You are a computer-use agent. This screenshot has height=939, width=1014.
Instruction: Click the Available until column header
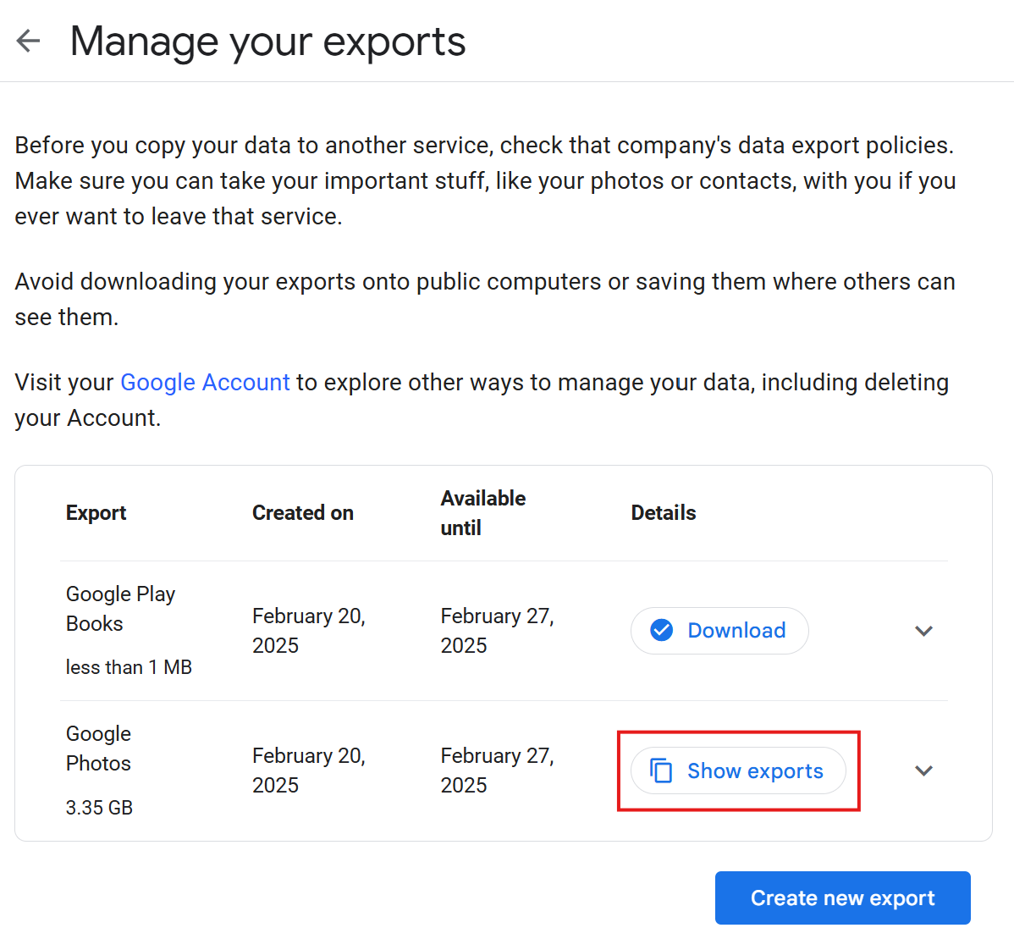click(483, 513)
